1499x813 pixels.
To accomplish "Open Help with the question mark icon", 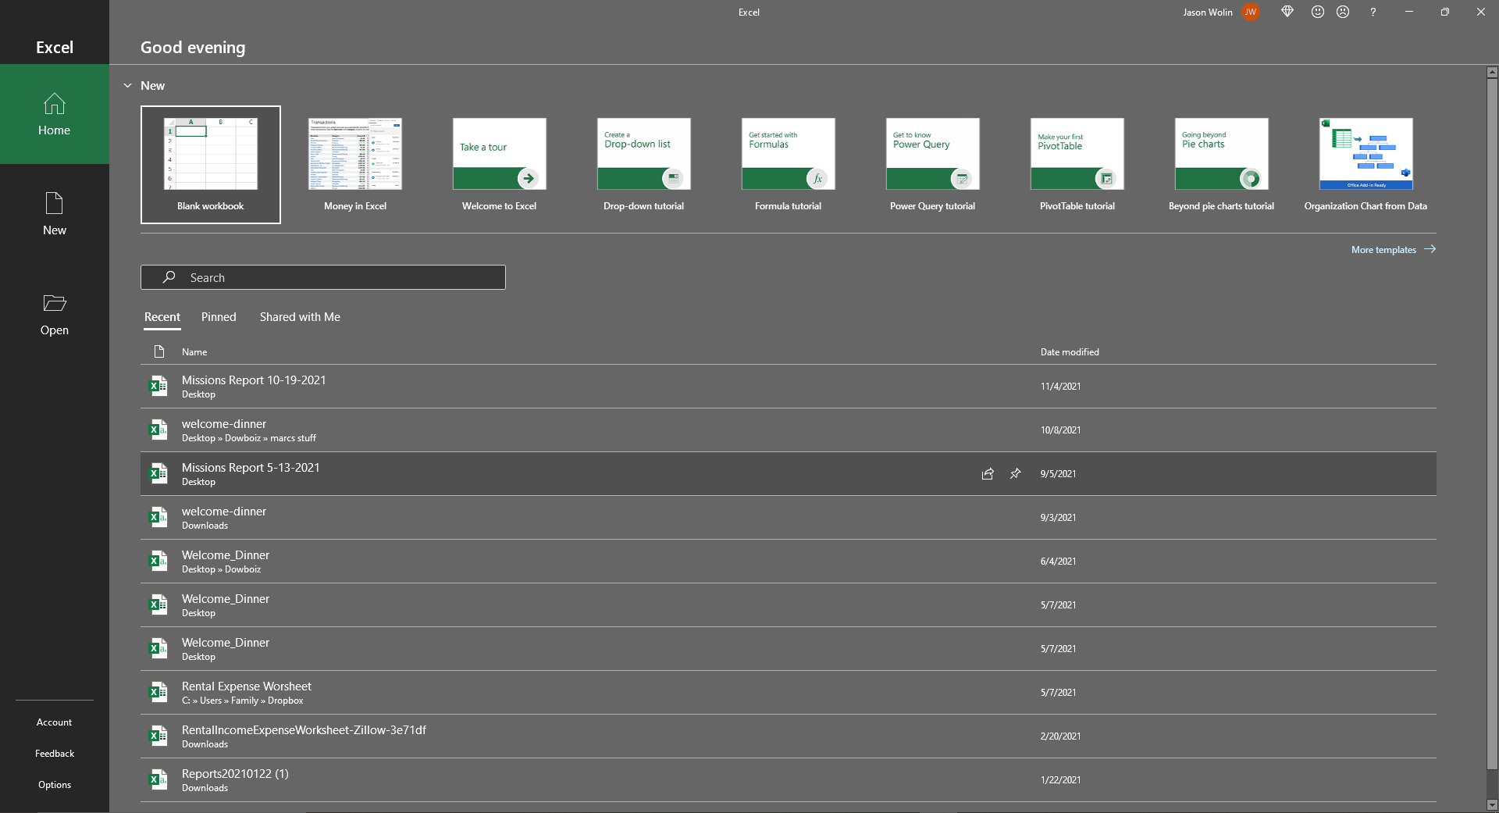I will tap(1373, 12).
